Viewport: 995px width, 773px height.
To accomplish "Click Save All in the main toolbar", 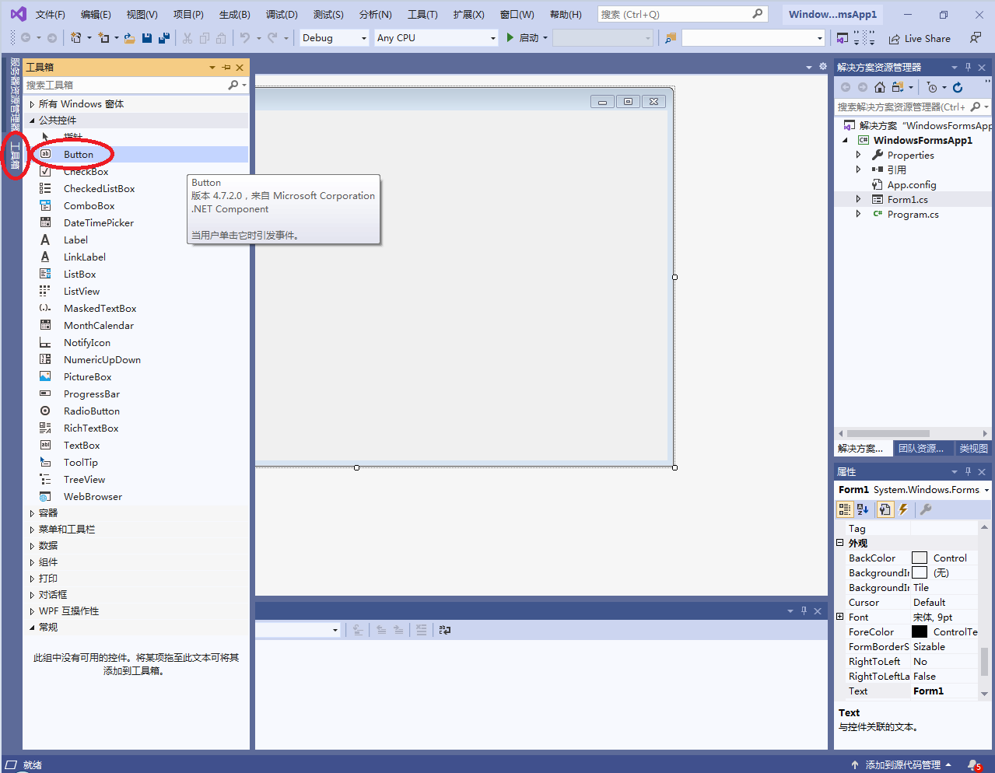I will [x=164, y=37].
